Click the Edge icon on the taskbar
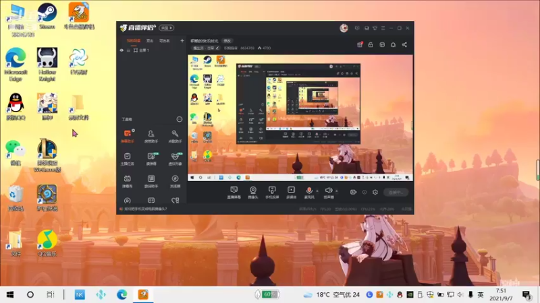 tap(122, 295)
